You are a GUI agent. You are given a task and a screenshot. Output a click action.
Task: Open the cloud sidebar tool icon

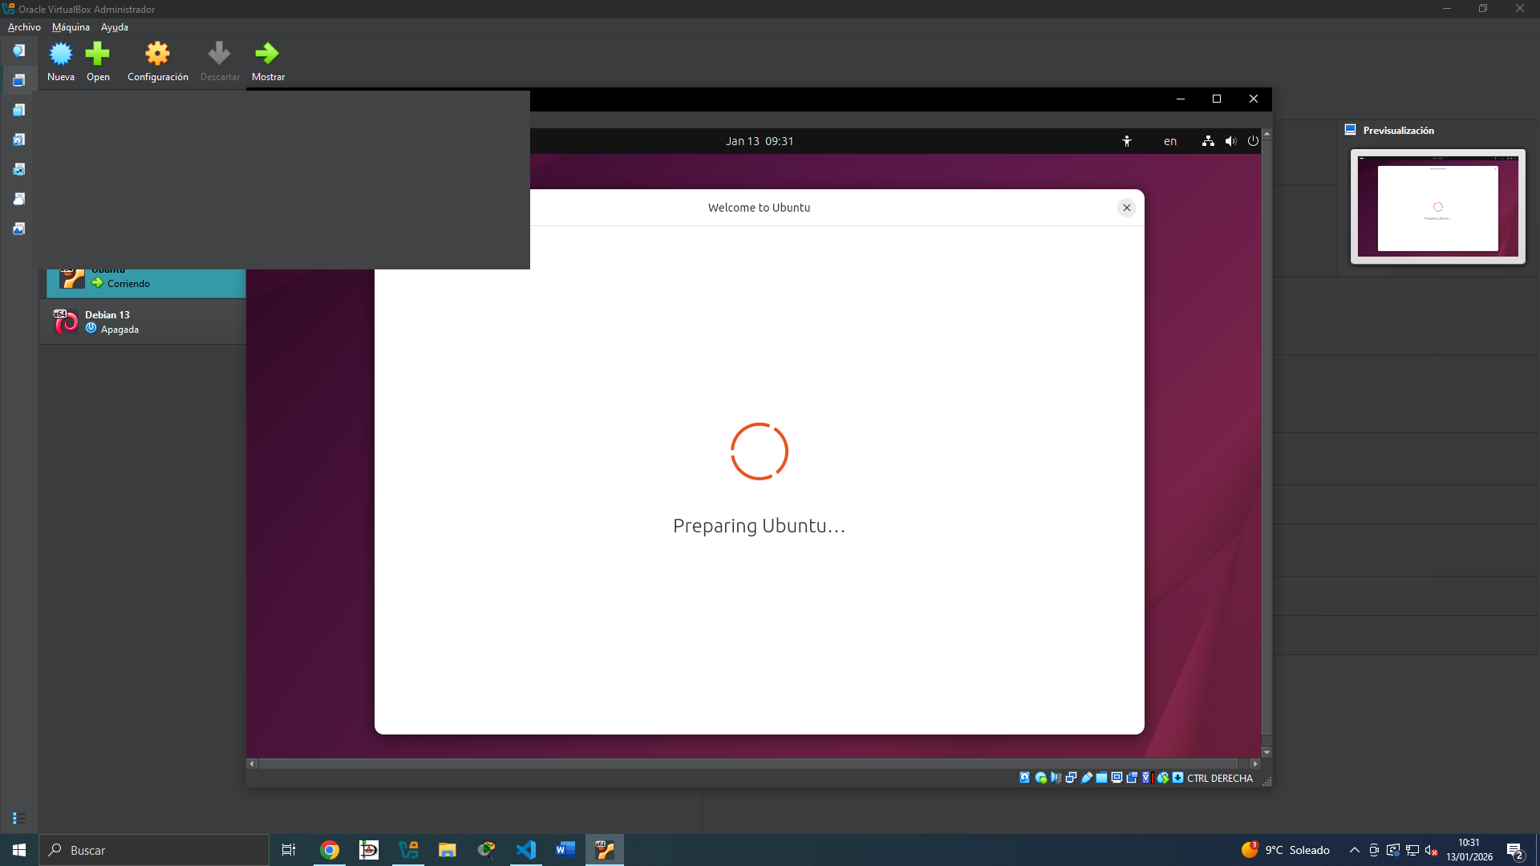(x=18, y=199)
